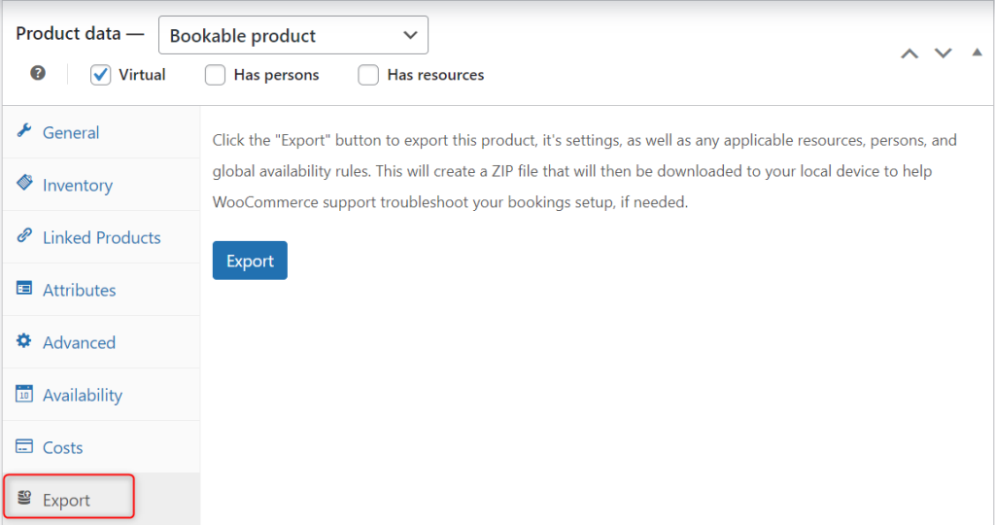The image size is (995, 525).
Task: Uncheck the Virtual checkbox
Action: [x=101, y=75]
